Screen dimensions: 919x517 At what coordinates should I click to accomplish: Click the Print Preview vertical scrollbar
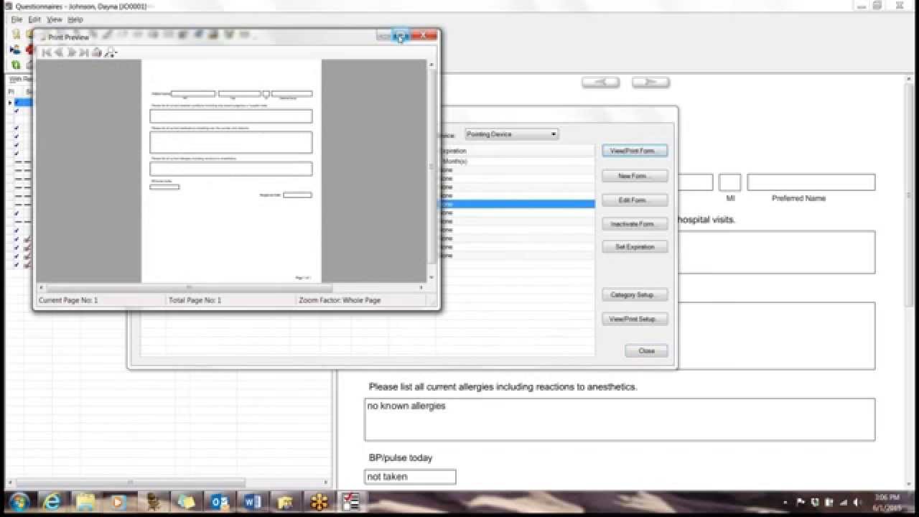click(431, 171)
